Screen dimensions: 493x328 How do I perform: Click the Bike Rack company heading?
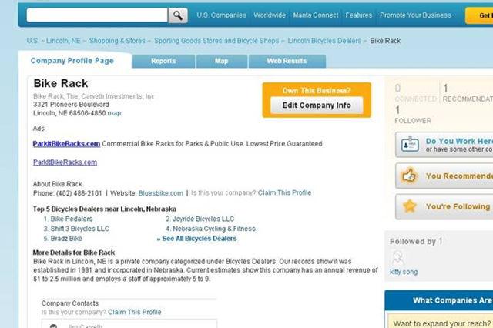(x=61, y=83)
